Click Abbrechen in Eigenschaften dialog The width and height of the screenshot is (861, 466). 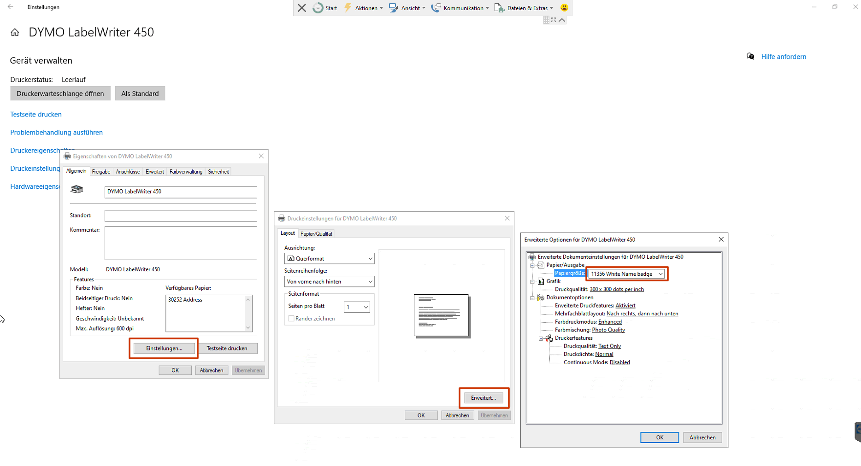click(x=212, y=370)
